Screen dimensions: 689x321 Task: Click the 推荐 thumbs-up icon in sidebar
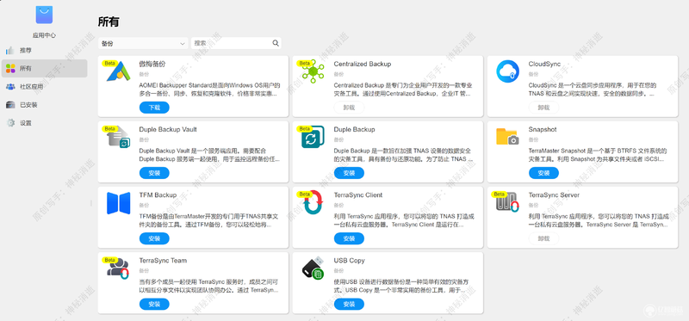[x=10, y=51]
